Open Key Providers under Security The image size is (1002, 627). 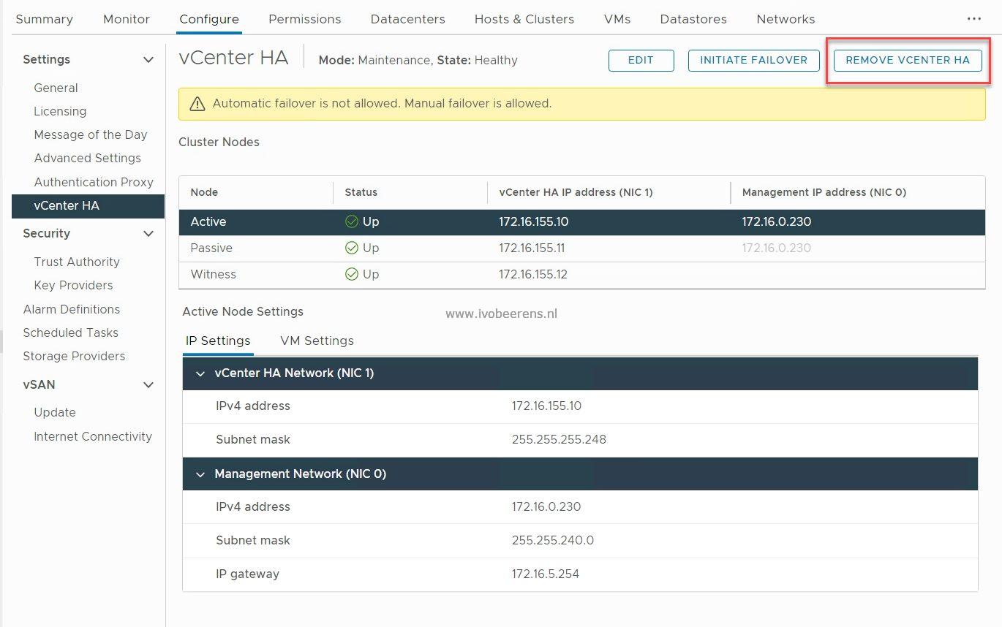[73, 285]
